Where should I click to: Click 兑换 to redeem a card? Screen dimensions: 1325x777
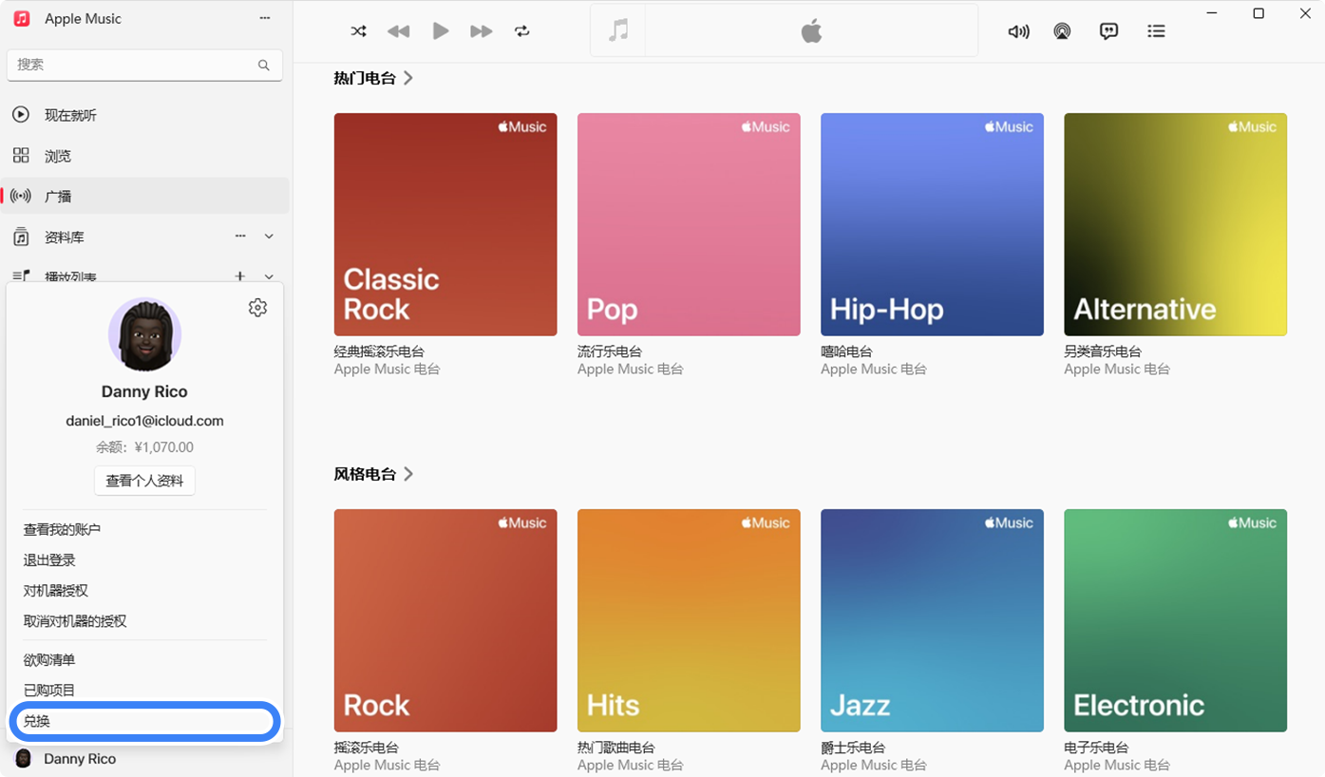point(144,721)
